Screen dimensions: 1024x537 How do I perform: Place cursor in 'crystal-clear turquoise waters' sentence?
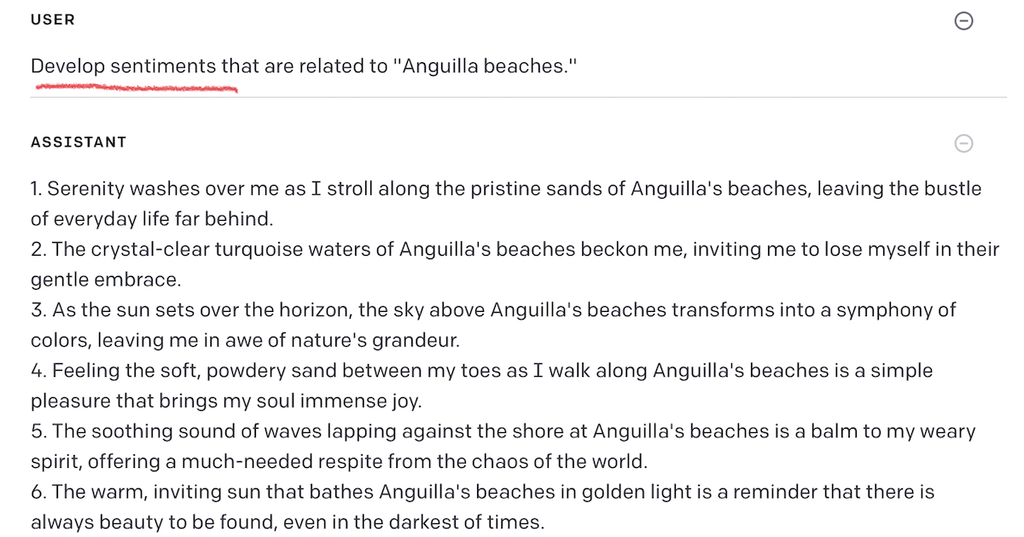tap(515, 249)
